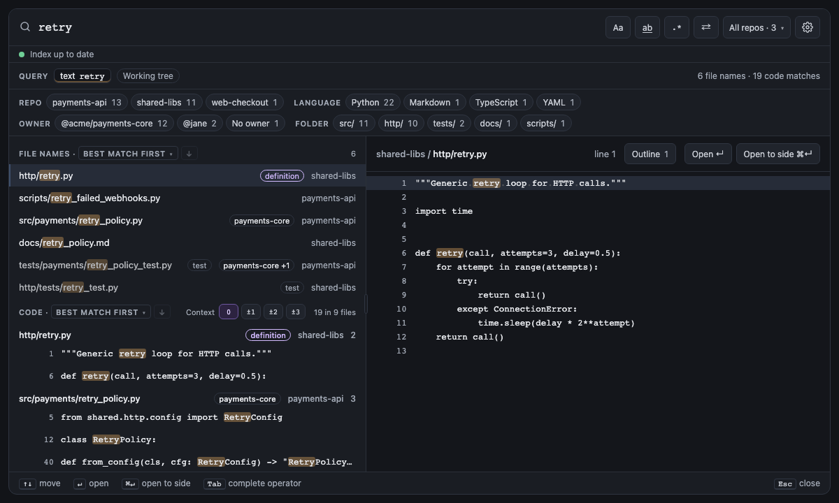Select src/payments/retry_policy.py file name result
Viewport: 839px width, 503px height.
point(187,221)
